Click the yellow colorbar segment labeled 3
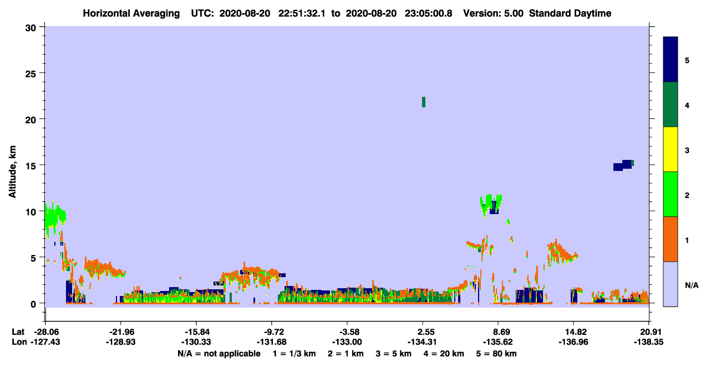This screenshot has width=721, height=369. coord(671,149)
